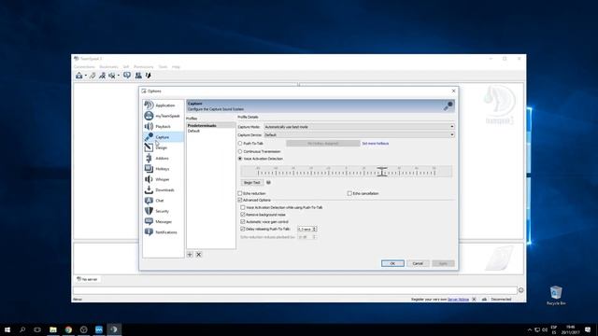
Task: Open the Connections menu
Action: (84, 67)
